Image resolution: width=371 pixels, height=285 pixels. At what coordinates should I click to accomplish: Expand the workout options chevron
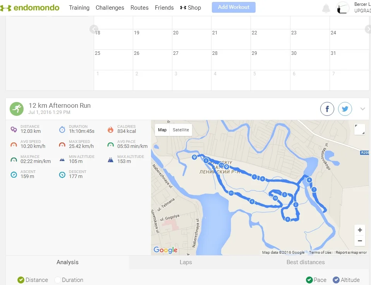(362, 109)
